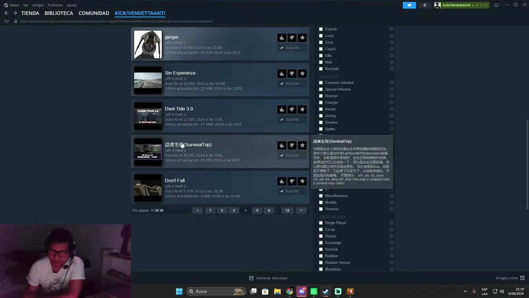Go to page 5 of results
The height and width of the screenshot is (298, 529).
[x=257, y=210]
